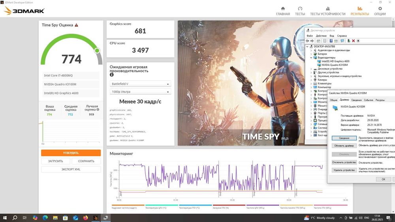Toggle Частота ЦПУ (МГц) purple legend
This screenshot has width=395, height=222.
click(x=263, y=206)
